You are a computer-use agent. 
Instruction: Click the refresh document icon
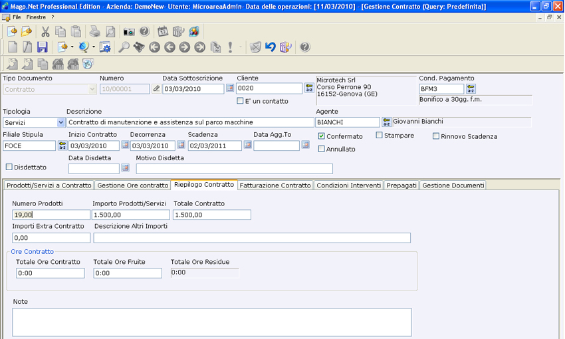click(x=215, y=47)
